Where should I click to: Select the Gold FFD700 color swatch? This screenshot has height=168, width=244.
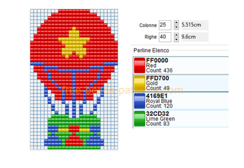coord(140,83)
